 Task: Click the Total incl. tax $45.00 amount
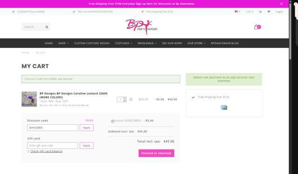[169, 141]
